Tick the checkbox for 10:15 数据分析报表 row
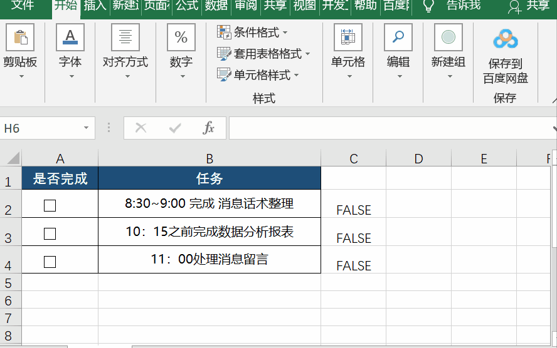The image size is (557, 348). pos(50,233)
